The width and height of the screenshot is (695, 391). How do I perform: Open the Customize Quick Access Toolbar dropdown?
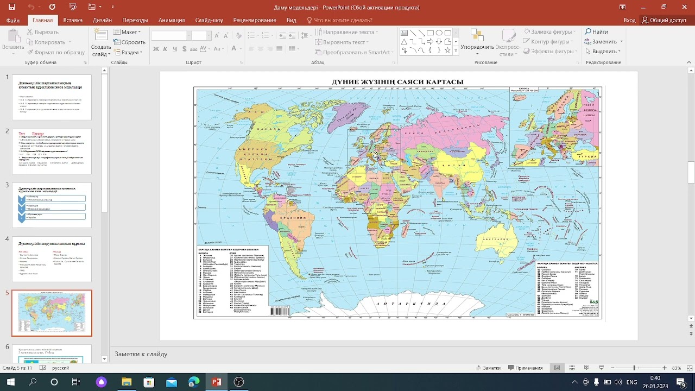tap(113, 7)
